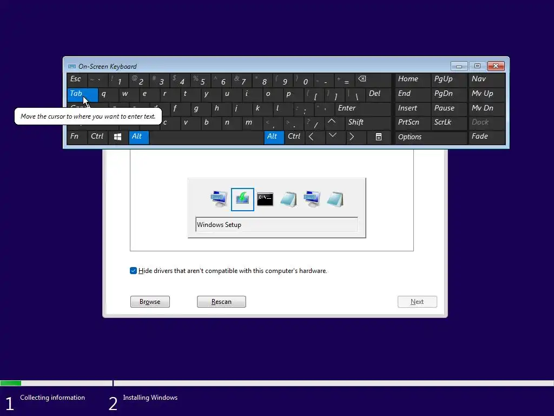This screenshot has width=554, height=416.
Task: Click the Esc key
Action: tap(77, 80)
